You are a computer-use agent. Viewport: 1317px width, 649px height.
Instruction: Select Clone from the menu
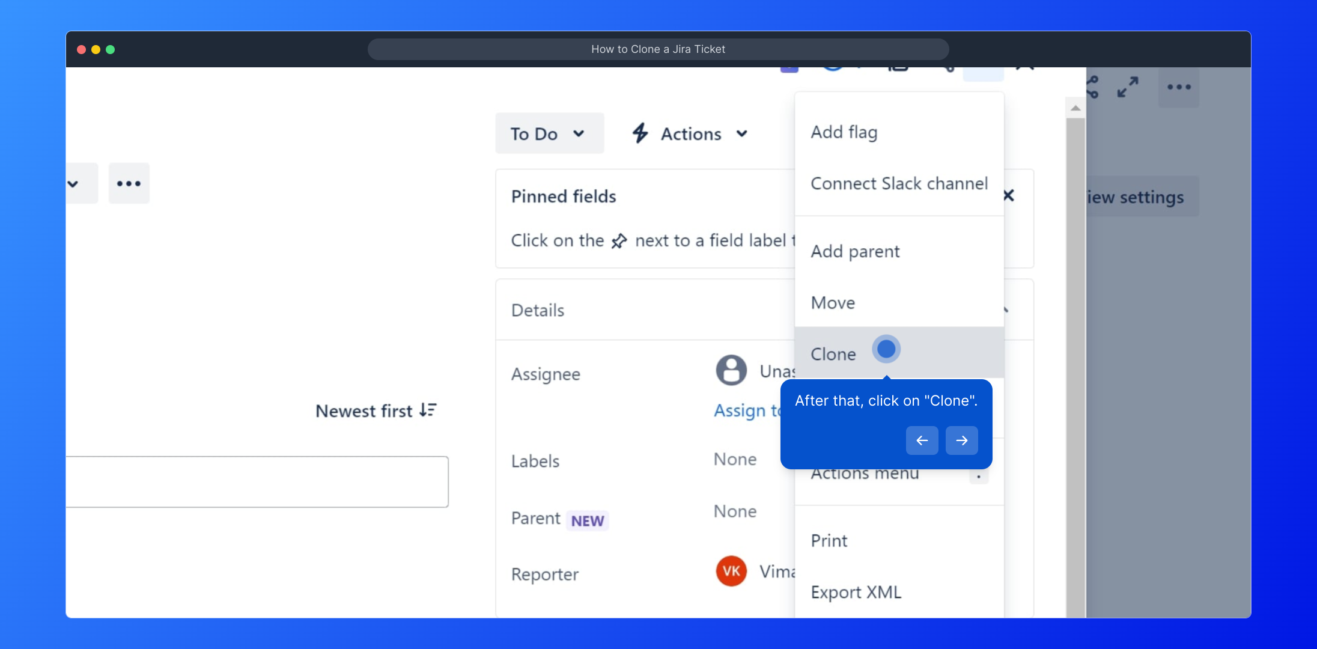click(834, 354)
